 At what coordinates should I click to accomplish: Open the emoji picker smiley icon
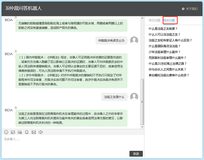[x=6, y=132]
